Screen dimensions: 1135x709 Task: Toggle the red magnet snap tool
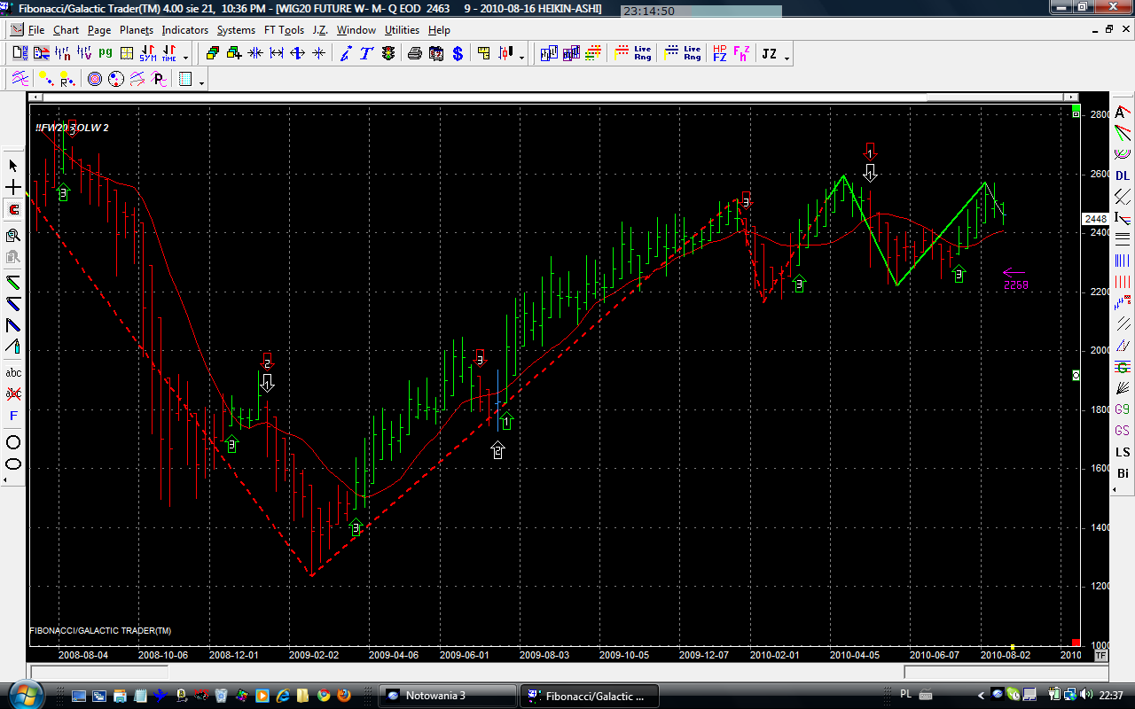13,210
